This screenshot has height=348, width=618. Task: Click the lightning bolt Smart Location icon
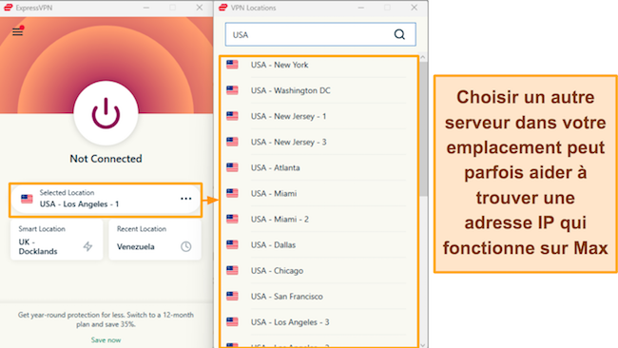(x=87, y=246)
